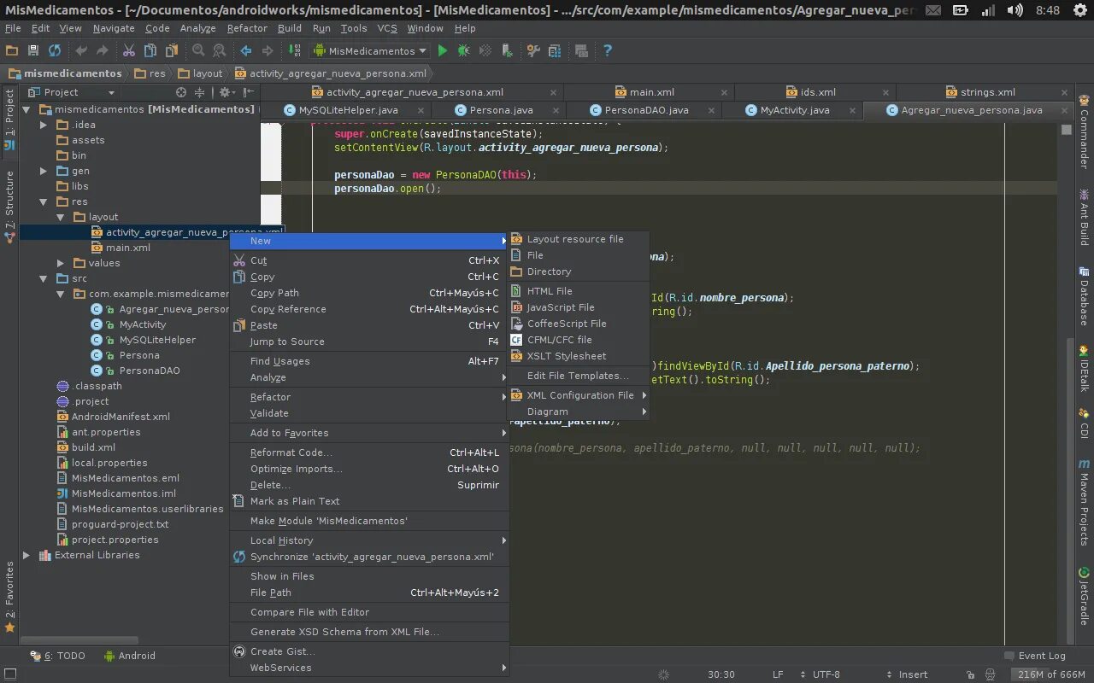Image resolution: width=1094 pixels, height=683 pixels.
Task: Switch to strings.xml tab
Action: click(987, 92)
